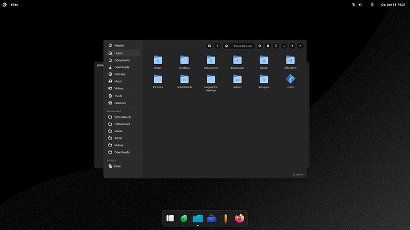
Task: Open the Downloads entry below Documents
Action: tap(123, 67)
